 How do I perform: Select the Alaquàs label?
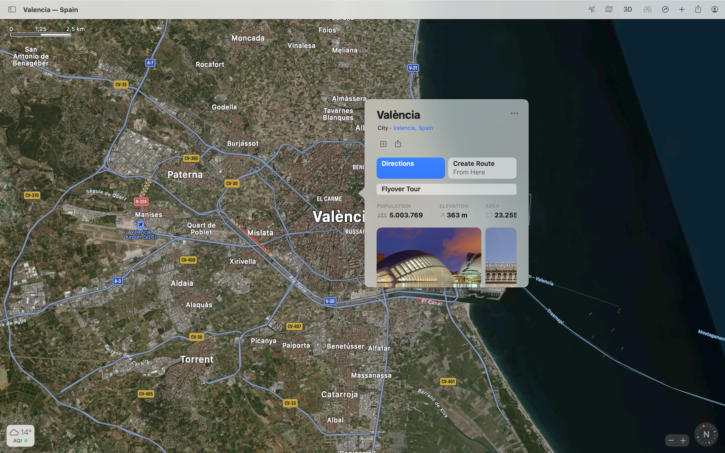point(199,305)
